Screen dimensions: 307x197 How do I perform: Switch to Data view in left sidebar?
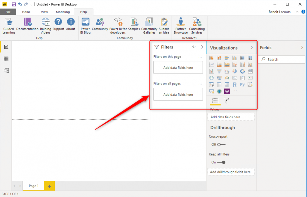tap(6, 58)
